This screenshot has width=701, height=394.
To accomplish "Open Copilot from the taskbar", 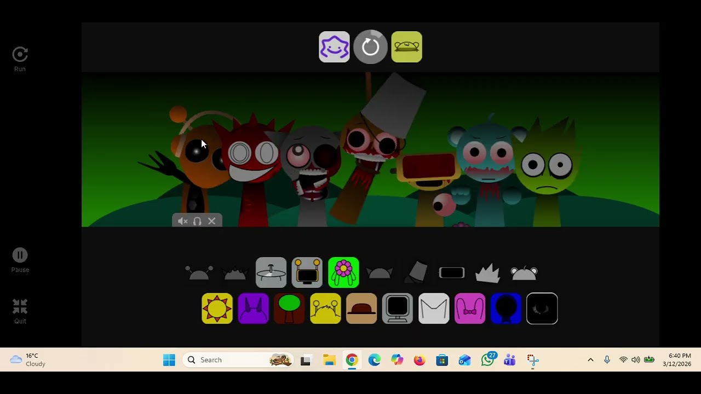I will [397, 360].
